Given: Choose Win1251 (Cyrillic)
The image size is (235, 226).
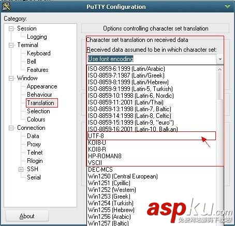Looking at the screenshot, I should point(152,183).
